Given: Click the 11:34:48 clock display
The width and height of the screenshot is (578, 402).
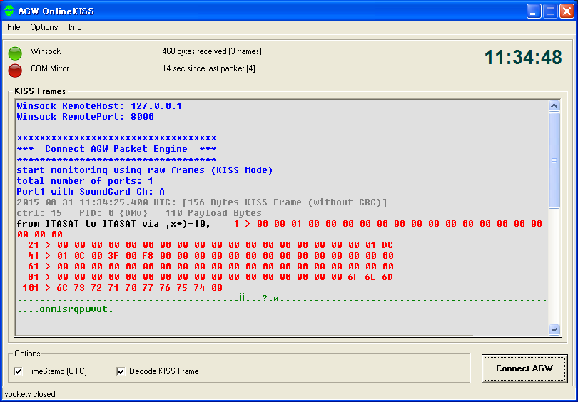Looking at the screenshot, I should click(x=523, y=58).
